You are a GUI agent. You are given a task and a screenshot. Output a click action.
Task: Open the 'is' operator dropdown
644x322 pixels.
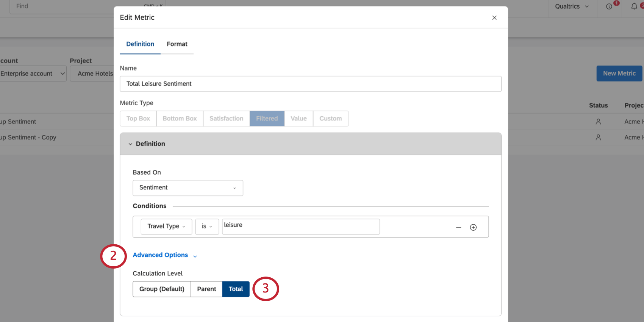click(207, 227)
